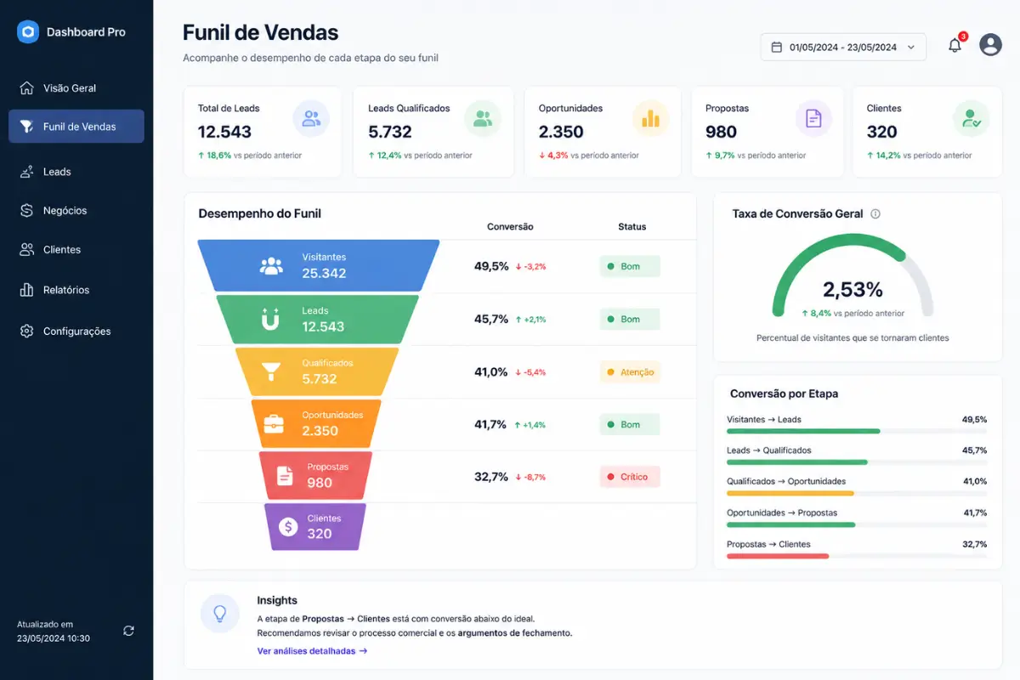Click the Clientes user-check icon

[x=971, y=118]
